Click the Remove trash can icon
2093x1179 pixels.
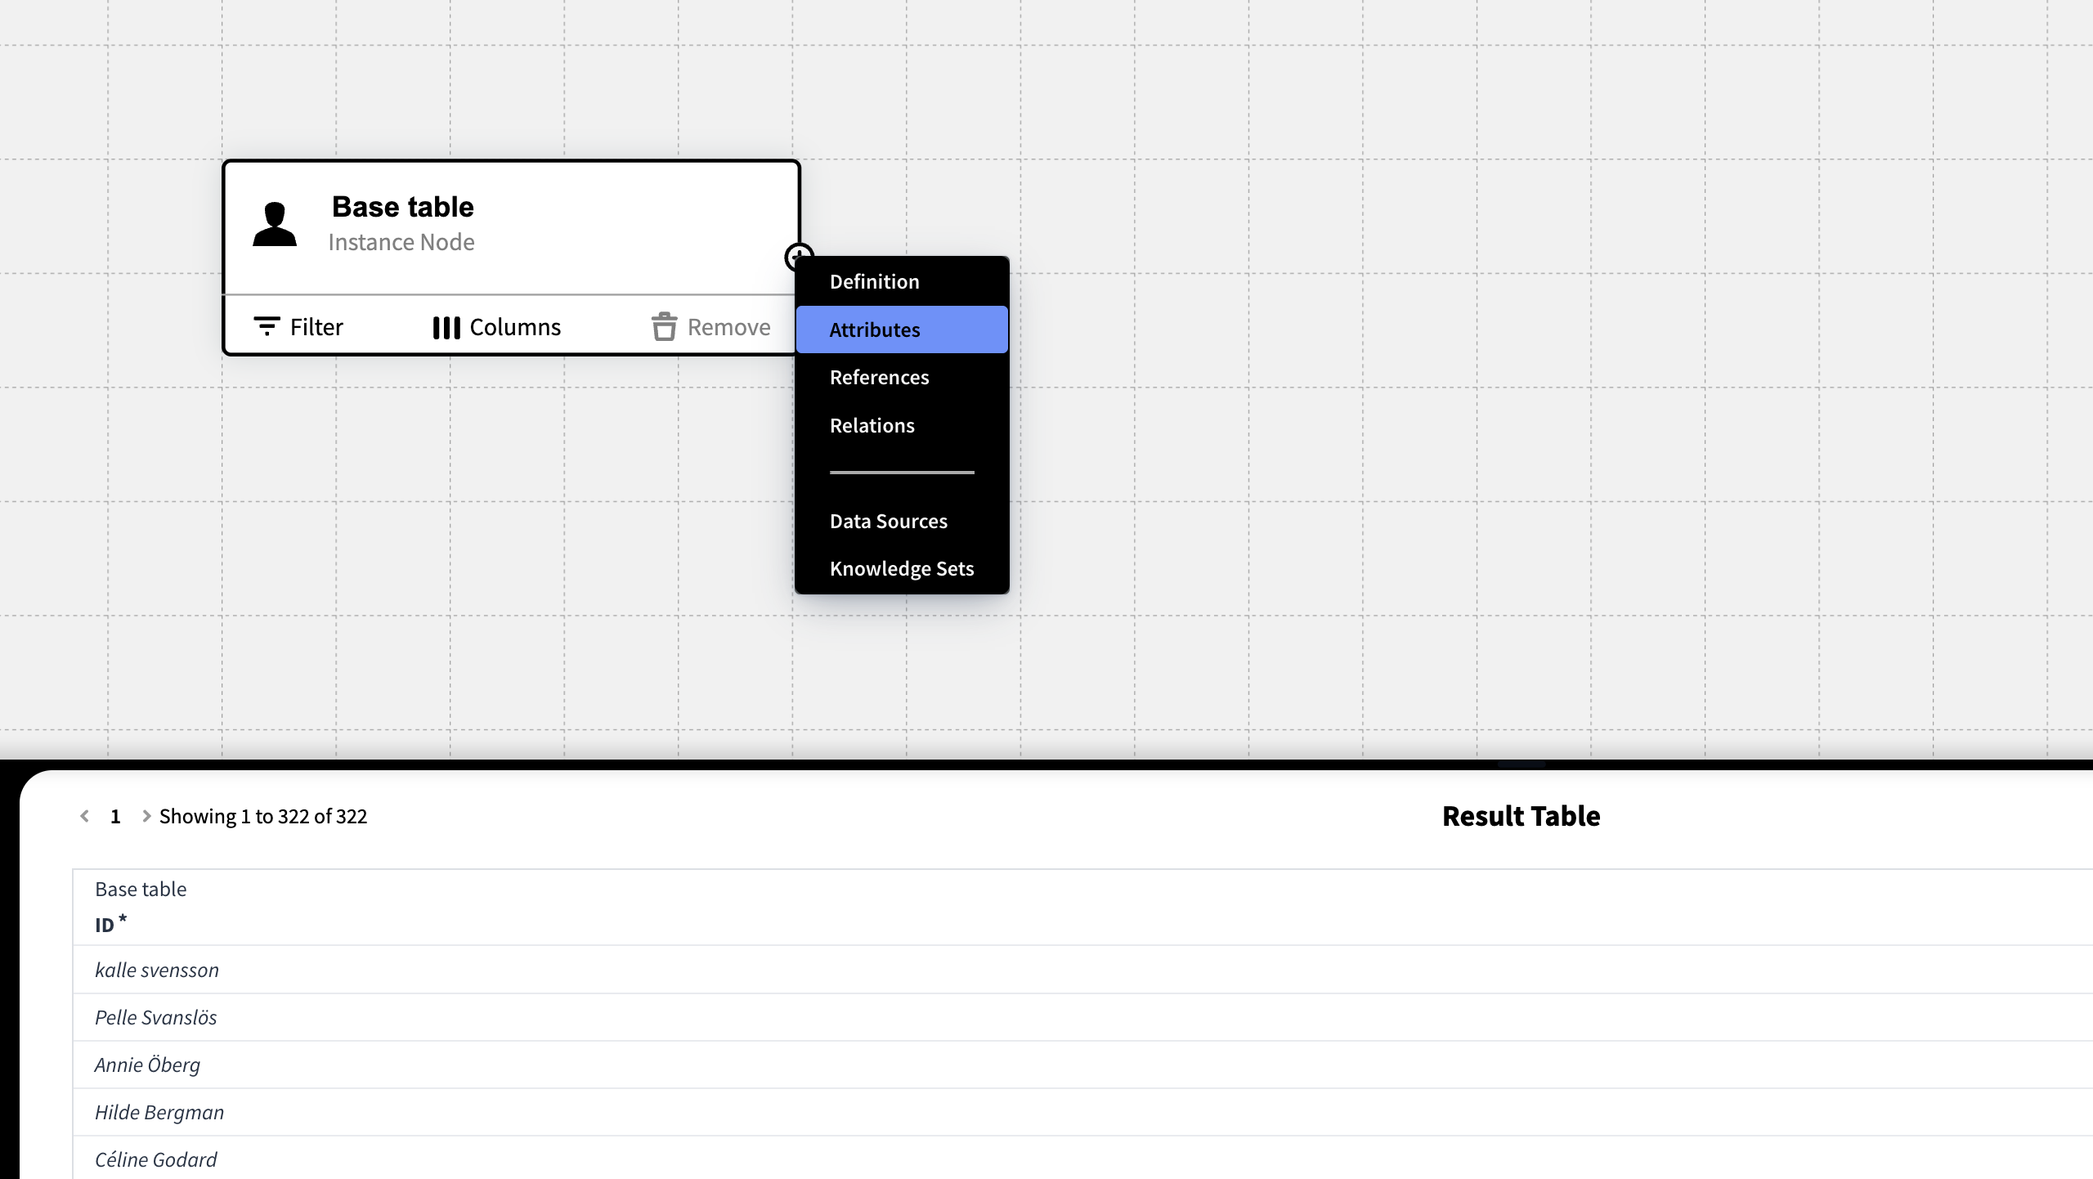pyautogui.click(x=664, y=326)
